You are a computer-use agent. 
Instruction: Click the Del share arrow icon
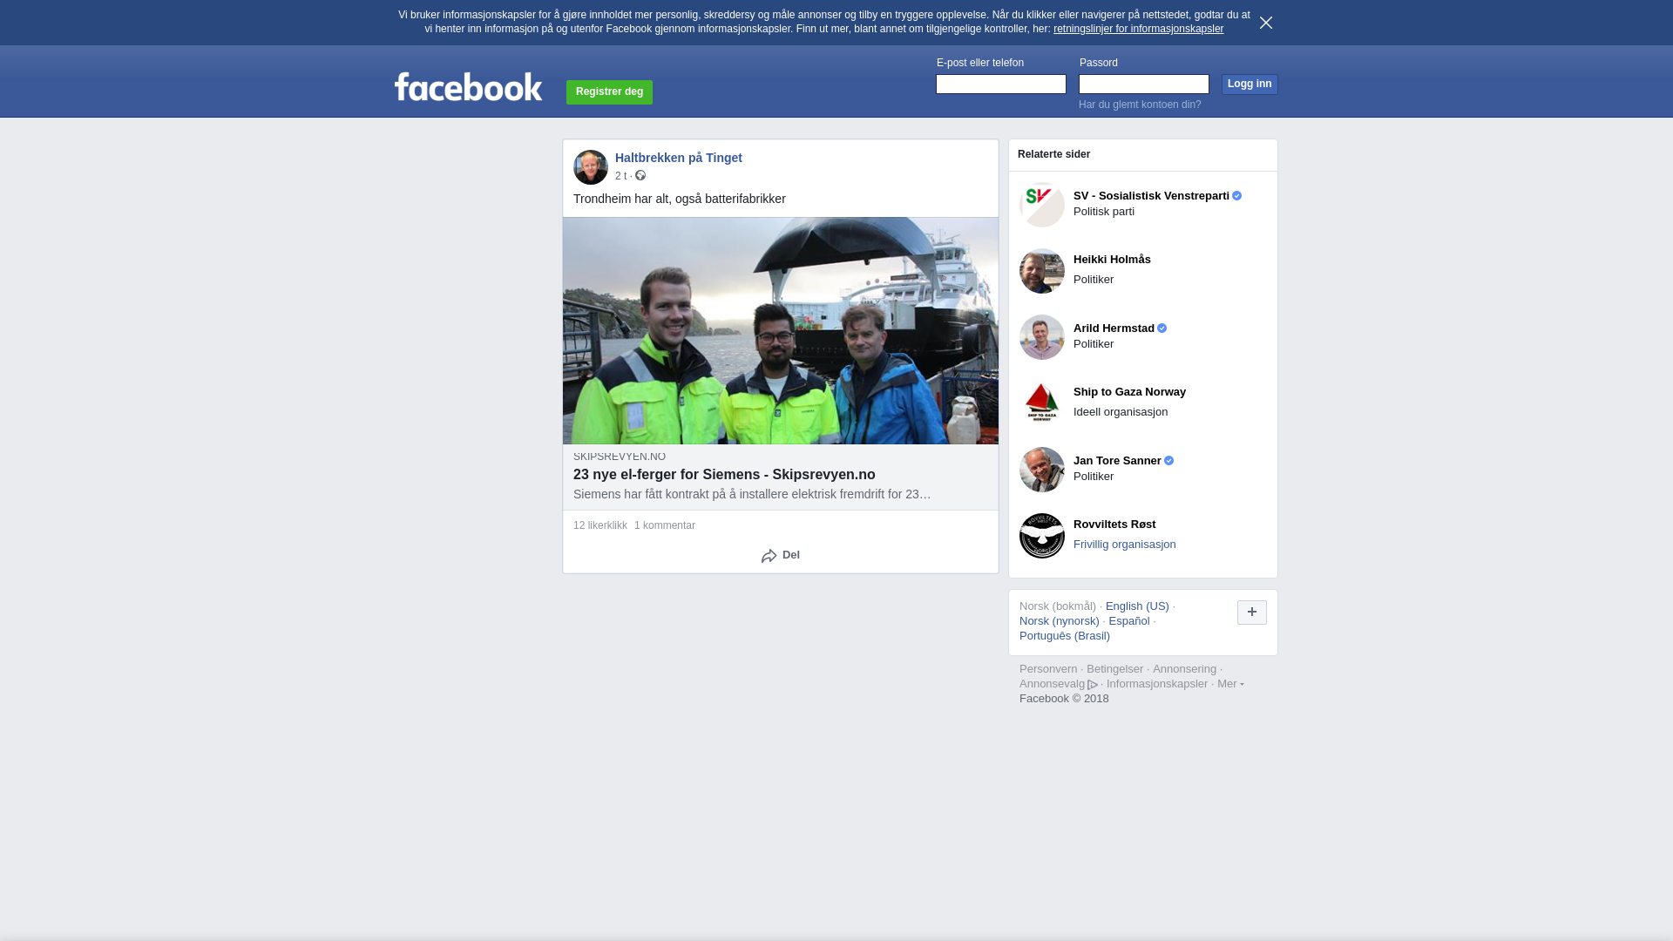[769, 556]
